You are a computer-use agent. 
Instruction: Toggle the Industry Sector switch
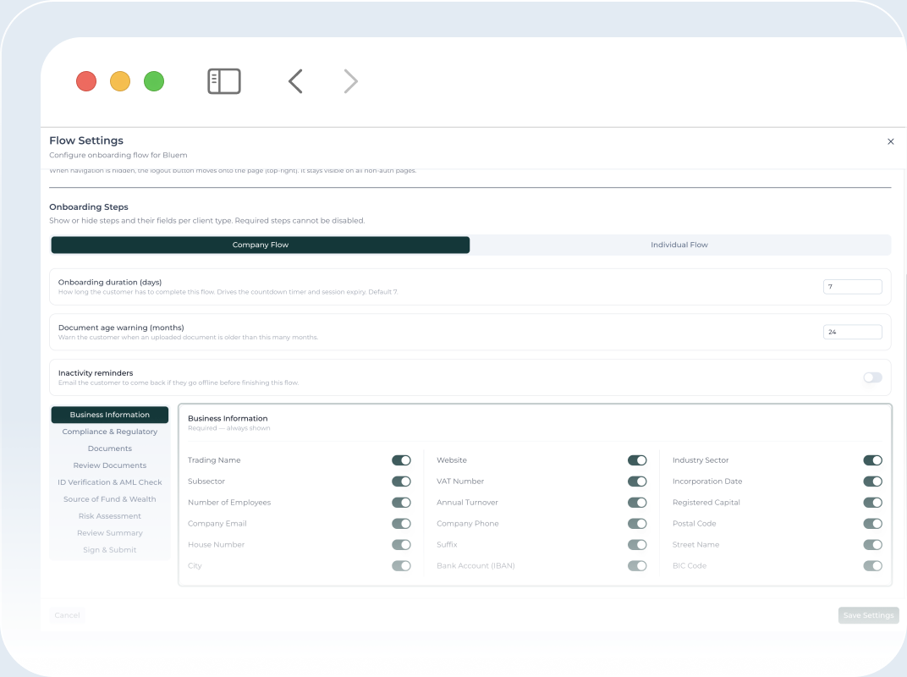coord(873,460)
